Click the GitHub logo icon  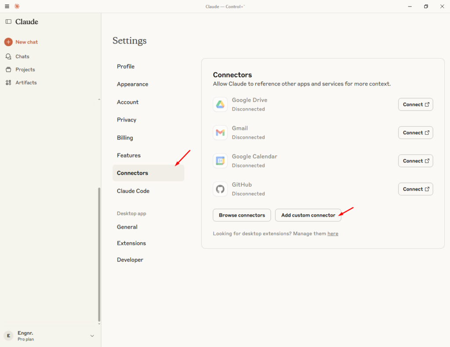220,189
